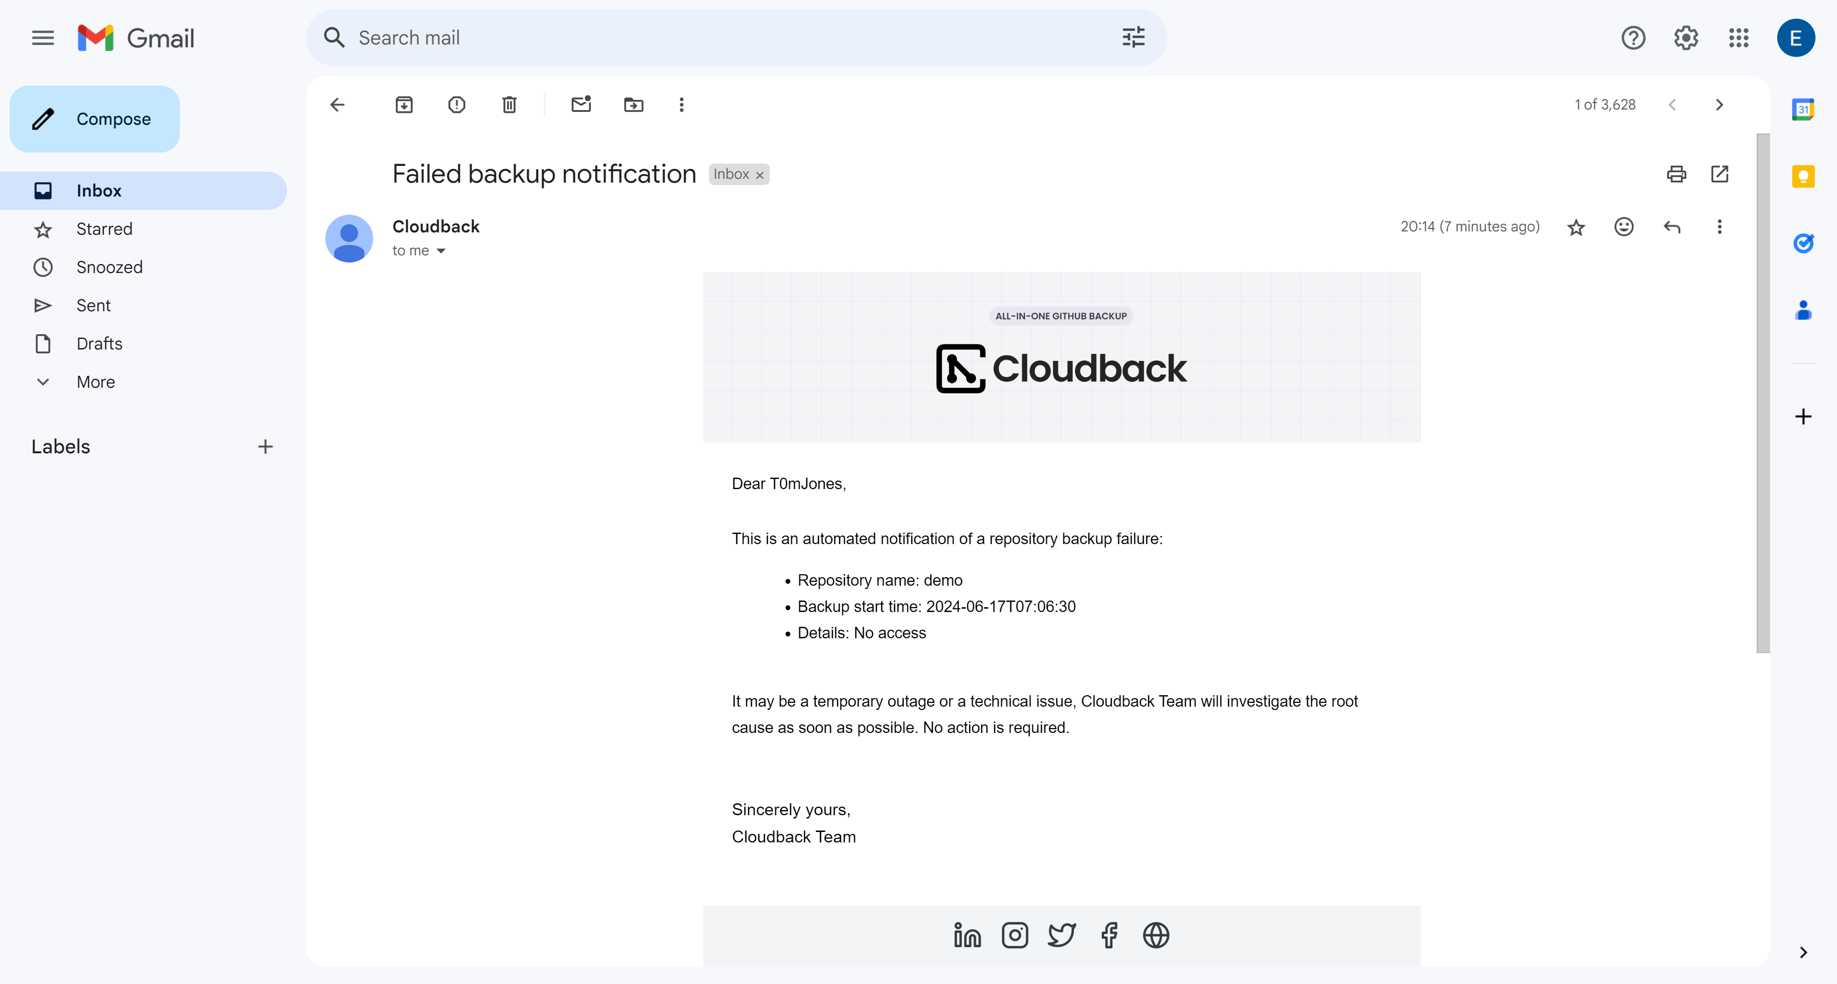
Task: Select the Inbox folder
Action: pyautogui.click(x=144, y=191)
